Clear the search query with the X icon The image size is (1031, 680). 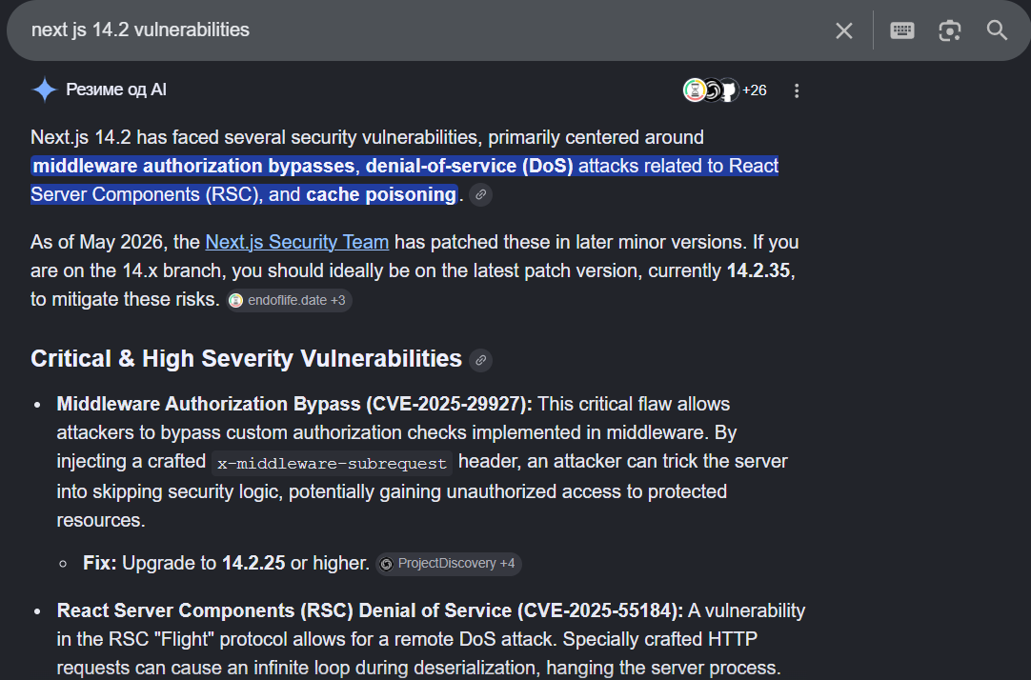843,30
